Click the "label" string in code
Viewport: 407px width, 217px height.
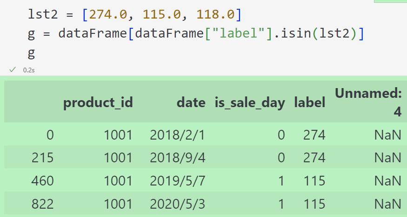point(238,34)
